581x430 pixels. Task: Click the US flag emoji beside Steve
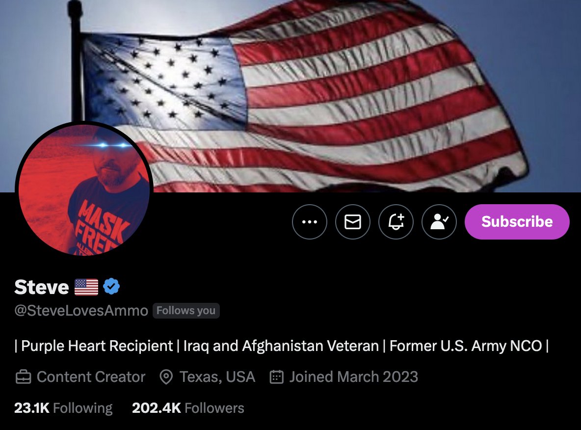pos(86,287)
